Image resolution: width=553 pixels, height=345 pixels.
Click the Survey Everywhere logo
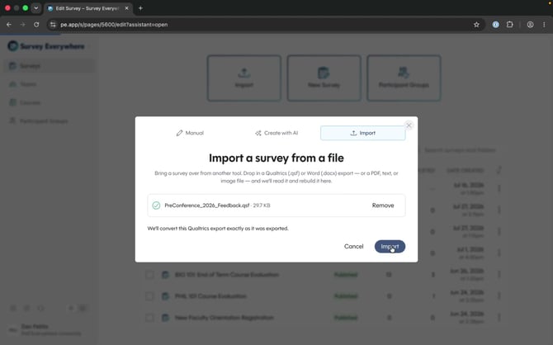coord(46,46)
